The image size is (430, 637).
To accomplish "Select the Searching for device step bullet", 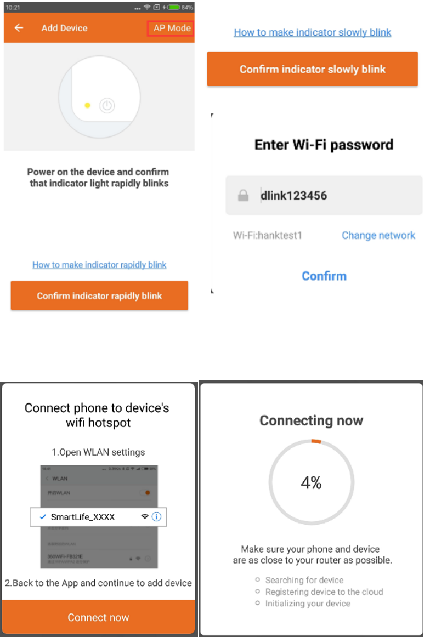I will coord(258,580).
